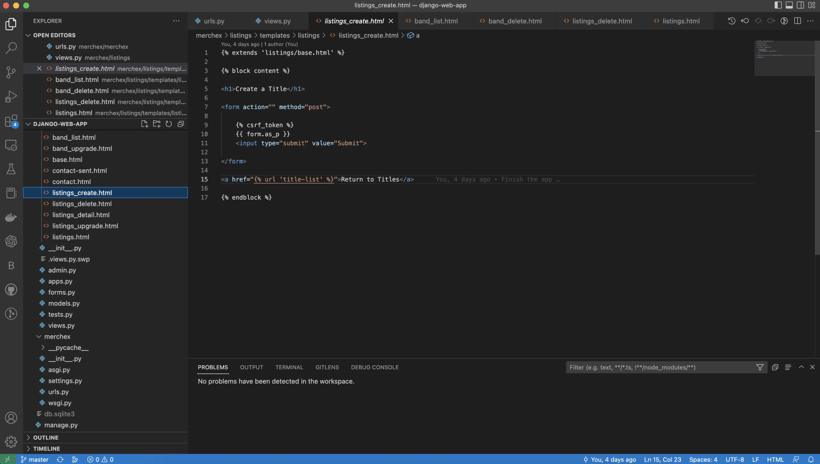Image resolution: width=820 pixels, height=464 pixels.
Task: Split the editor to the right
Action: 798,21
